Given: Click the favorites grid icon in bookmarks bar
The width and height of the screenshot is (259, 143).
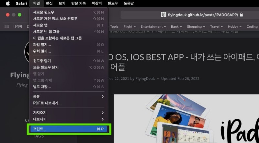Looking at the screenshot, I should pos(6,26).
